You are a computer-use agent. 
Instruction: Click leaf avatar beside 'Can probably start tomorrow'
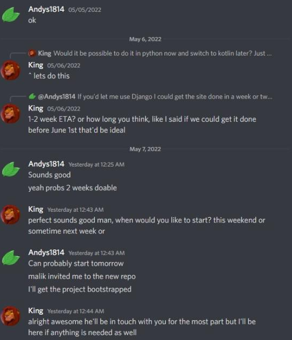pyautogui.click(x=11, y=258)
